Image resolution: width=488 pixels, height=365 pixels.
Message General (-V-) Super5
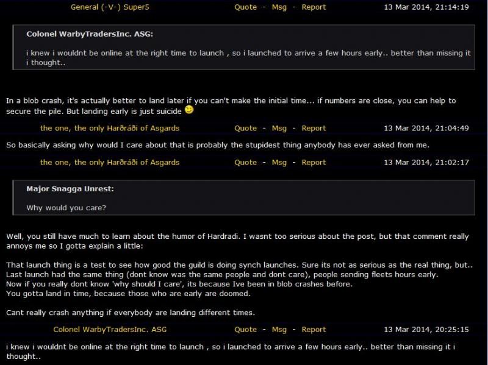pyautogui.click(x=279, y=7)
